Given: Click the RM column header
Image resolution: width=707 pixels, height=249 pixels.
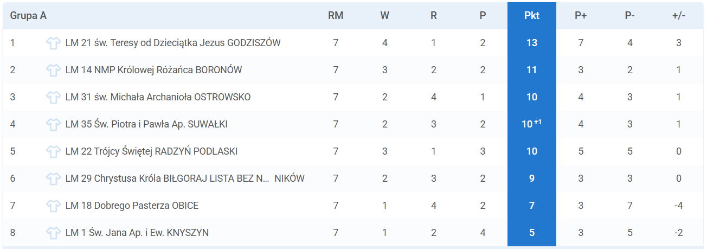Looking at the screenshot, I should coord(336,16).
